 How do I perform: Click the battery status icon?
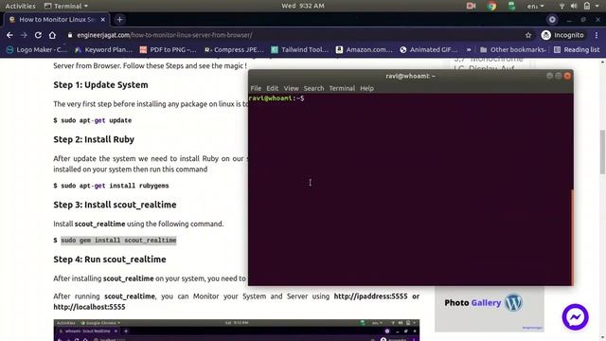click(x=587, y=6)
